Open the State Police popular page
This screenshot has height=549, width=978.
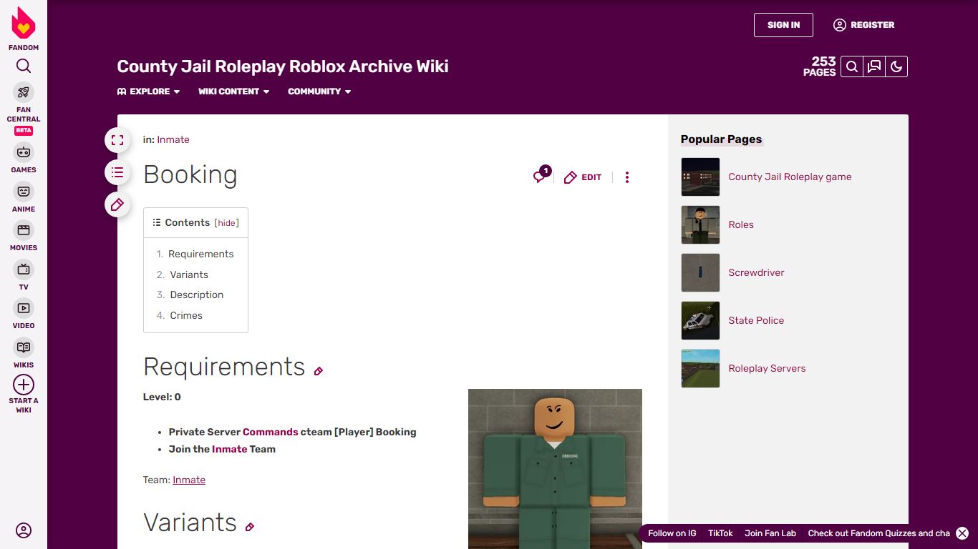756,320
